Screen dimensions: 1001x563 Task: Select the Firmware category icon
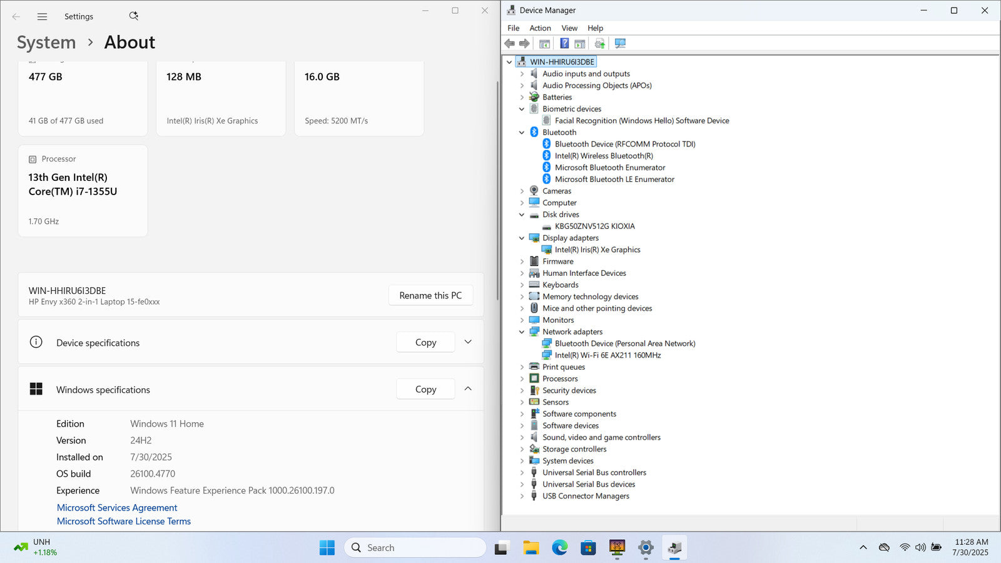point(534,261)
